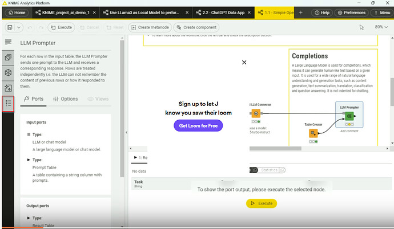Click the canvas vertical scrollbar thumb
The height and width of the screenshot is (229, 394).
[392, 92]
